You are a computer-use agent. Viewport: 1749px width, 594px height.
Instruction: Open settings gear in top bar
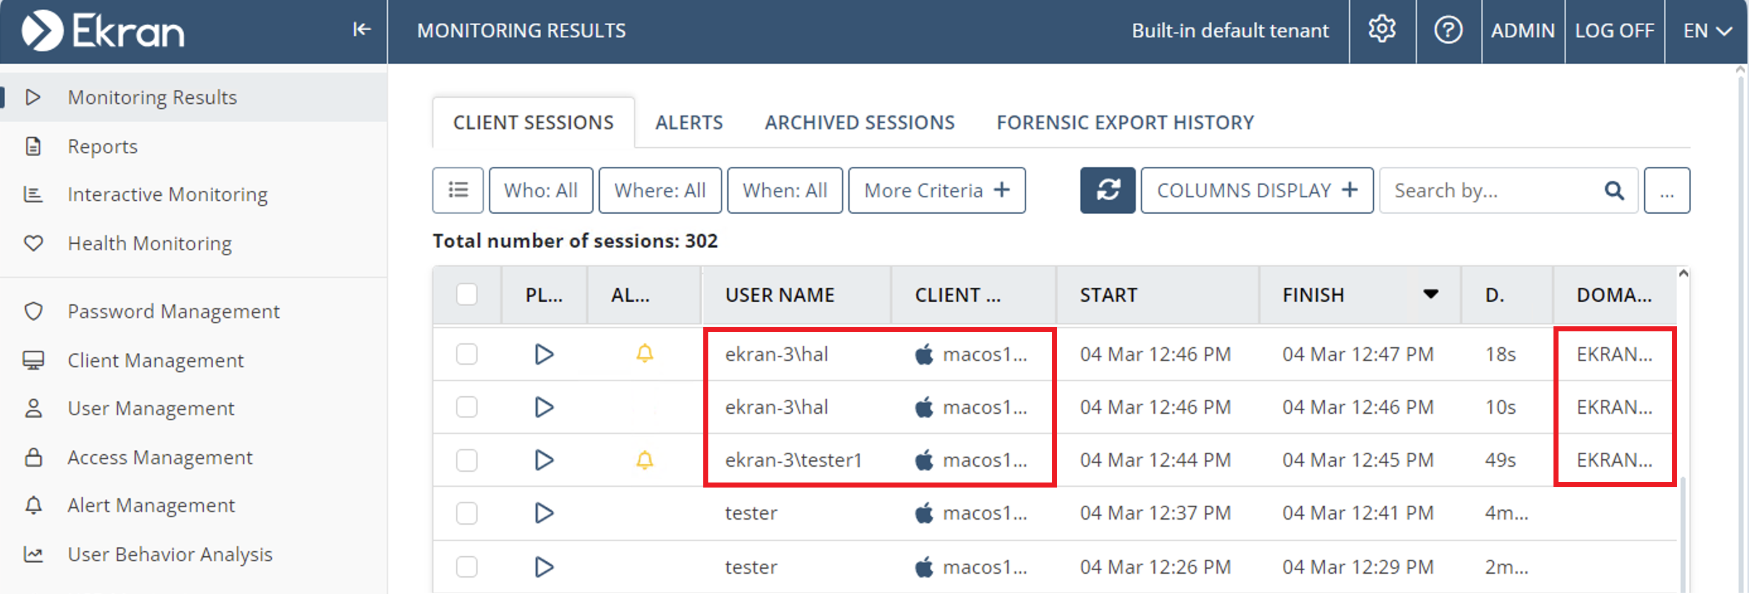click(1381, 30)
